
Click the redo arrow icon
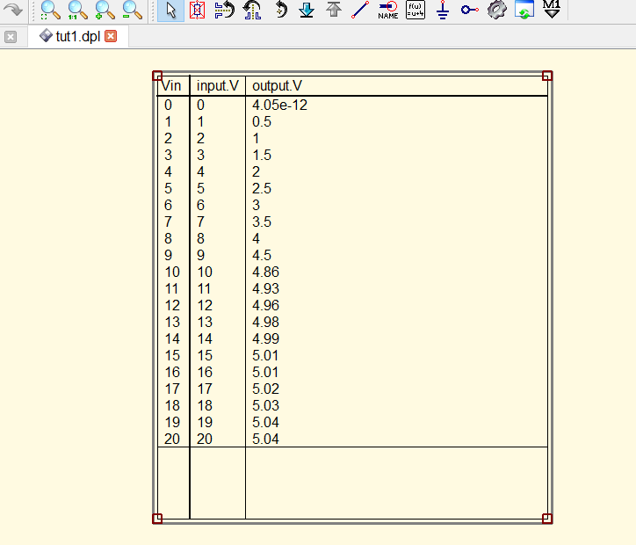(13, 9)
